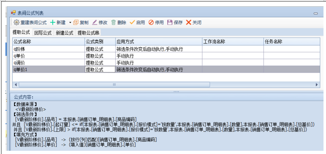Click the 复制 copy icon
Image resolution: width=326 pixels, height=154 pixels.
click(76, 22)
